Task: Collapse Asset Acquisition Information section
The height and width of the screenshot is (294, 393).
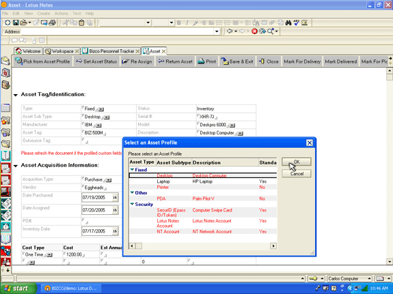Action: coord(16,166)
